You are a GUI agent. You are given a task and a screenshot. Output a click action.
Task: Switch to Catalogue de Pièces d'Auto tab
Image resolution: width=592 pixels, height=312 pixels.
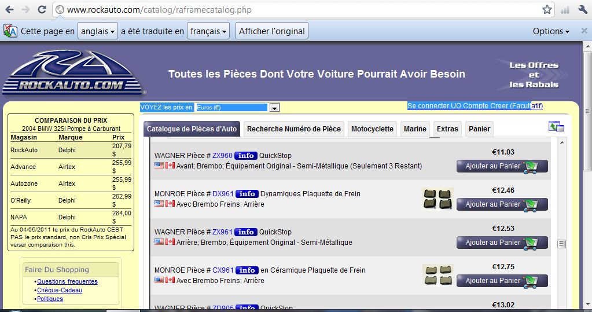192,129
